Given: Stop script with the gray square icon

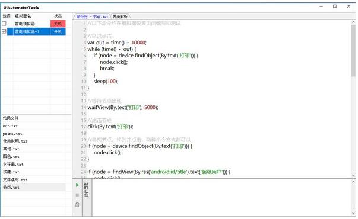Looking at the screenshot, I should point(77,195).
